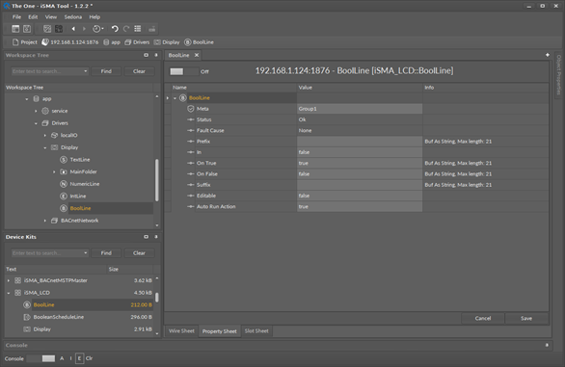This screenshot has height=367, width=565.
Task: Switch to the Wire Sheet tab
Action: [x=181, y=331]
